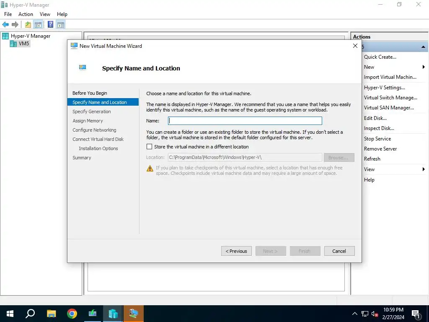Click the Back arrow toolbar icon

5,24
